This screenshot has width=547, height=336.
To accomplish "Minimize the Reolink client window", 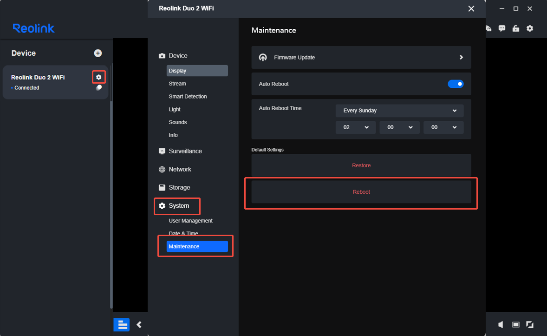I will click(x=501, y=8).
